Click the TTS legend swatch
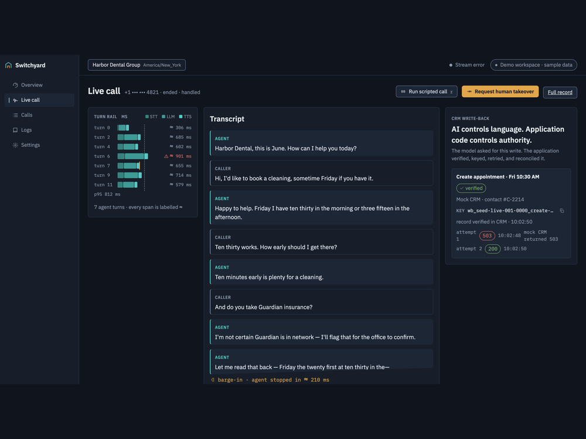This screenshot has width=586, height=439. tap(181, 116)
